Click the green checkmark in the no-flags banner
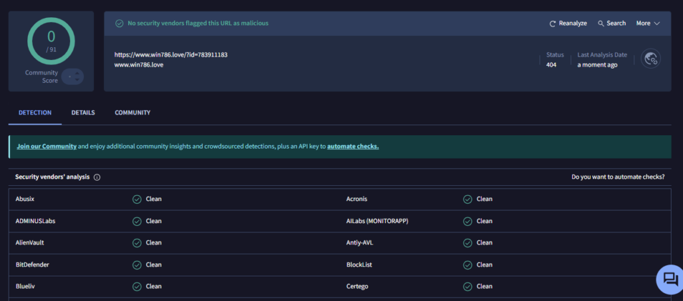 click(x=119, y=23)
